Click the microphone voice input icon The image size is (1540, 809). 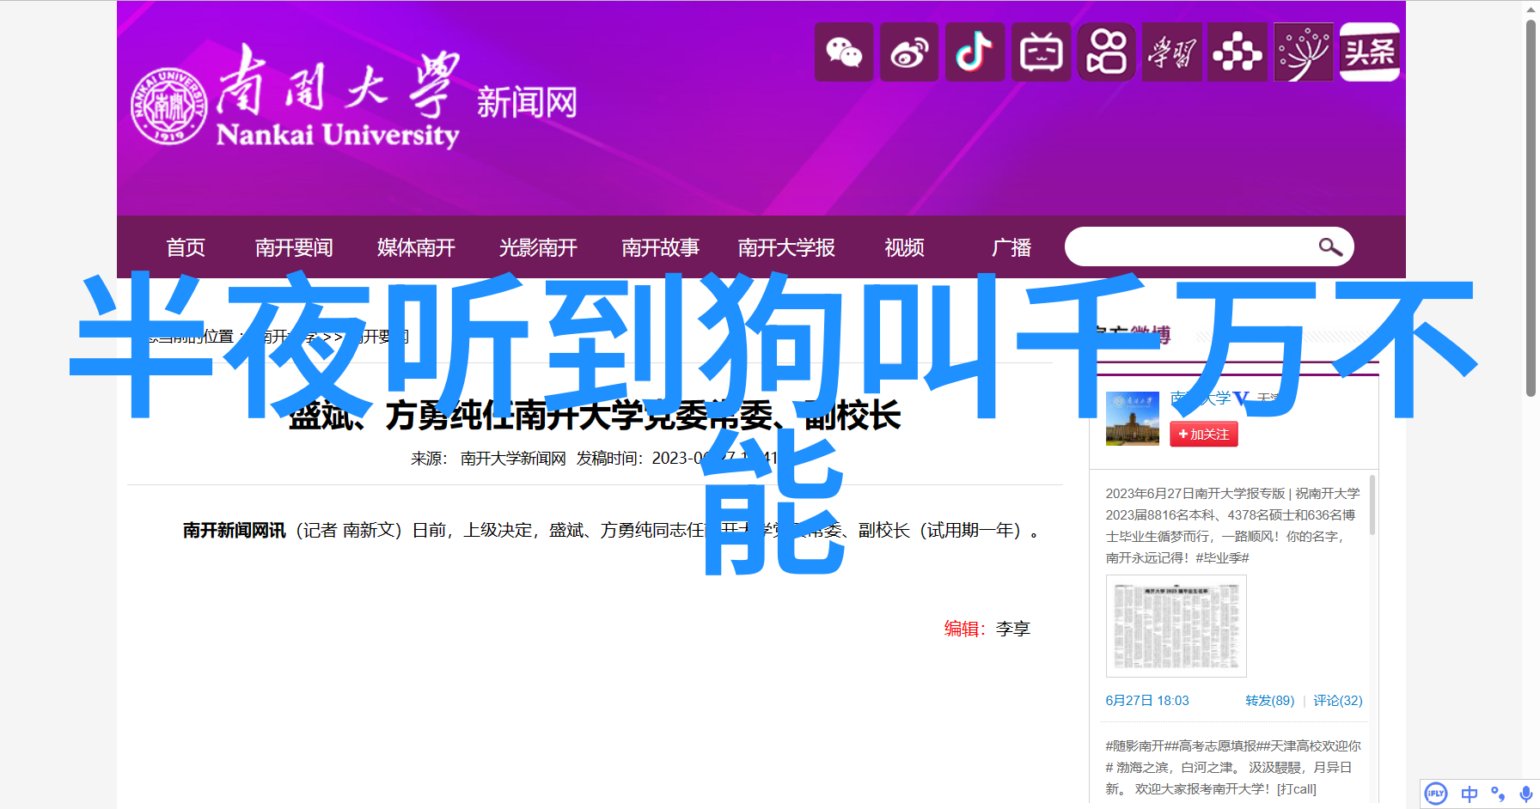point(1525,794)
